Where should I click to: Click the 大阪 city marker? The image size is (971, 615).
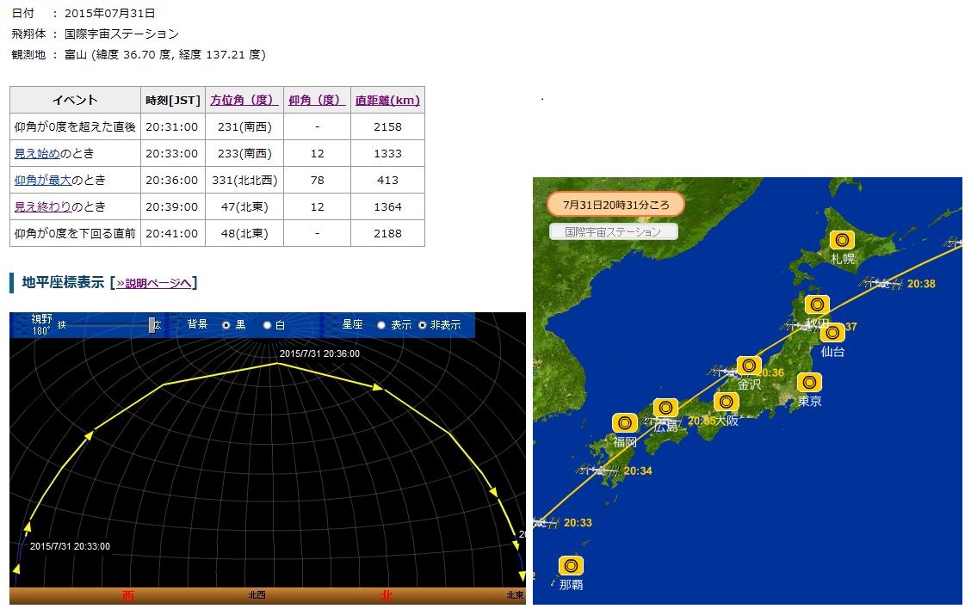pyautogui.click(x=726, y=403)
